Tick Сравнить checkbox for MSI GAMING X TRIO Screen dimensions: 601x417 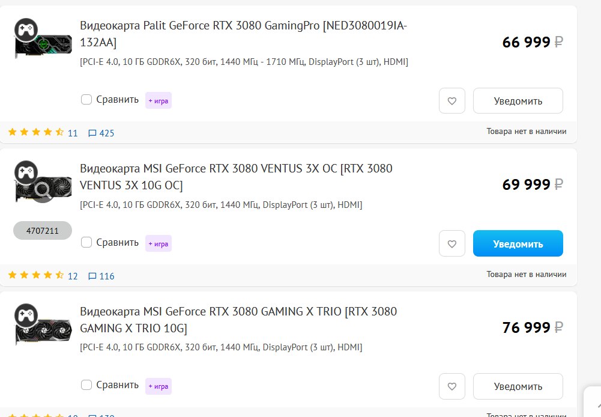86,385
